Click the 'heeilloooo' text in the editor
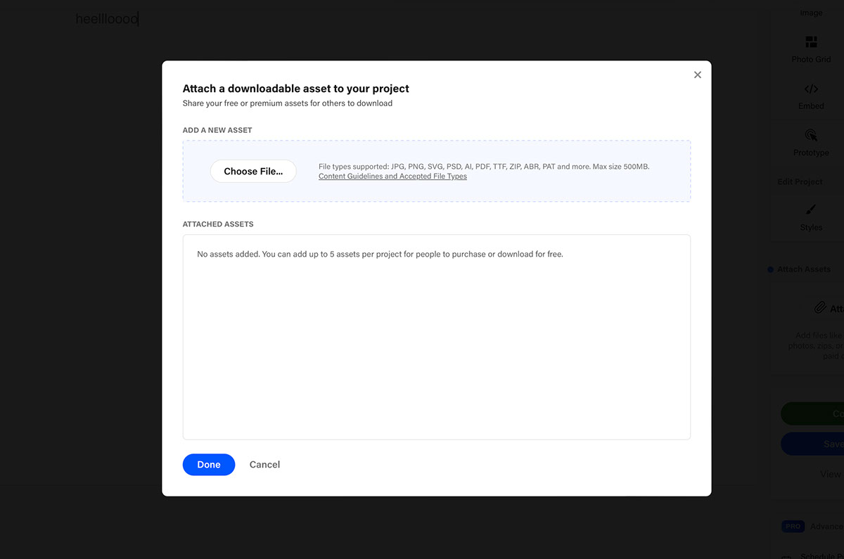Image resolution: width=844 pixels, height=559 pixels. point(107,19)
